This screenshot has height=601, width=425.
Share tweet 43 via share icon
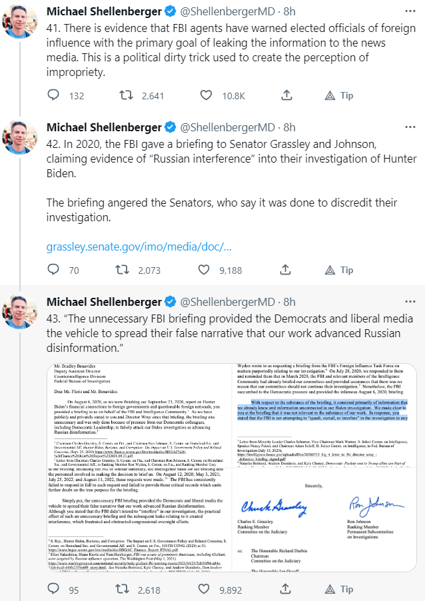[x=284, y=589]
